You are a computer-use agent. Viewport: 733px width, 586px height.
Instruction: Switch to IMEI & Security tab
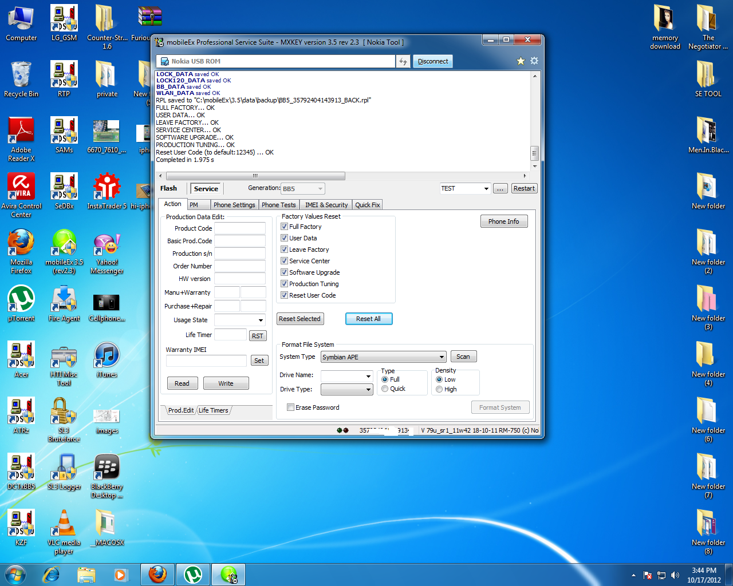tap(326, 205)
